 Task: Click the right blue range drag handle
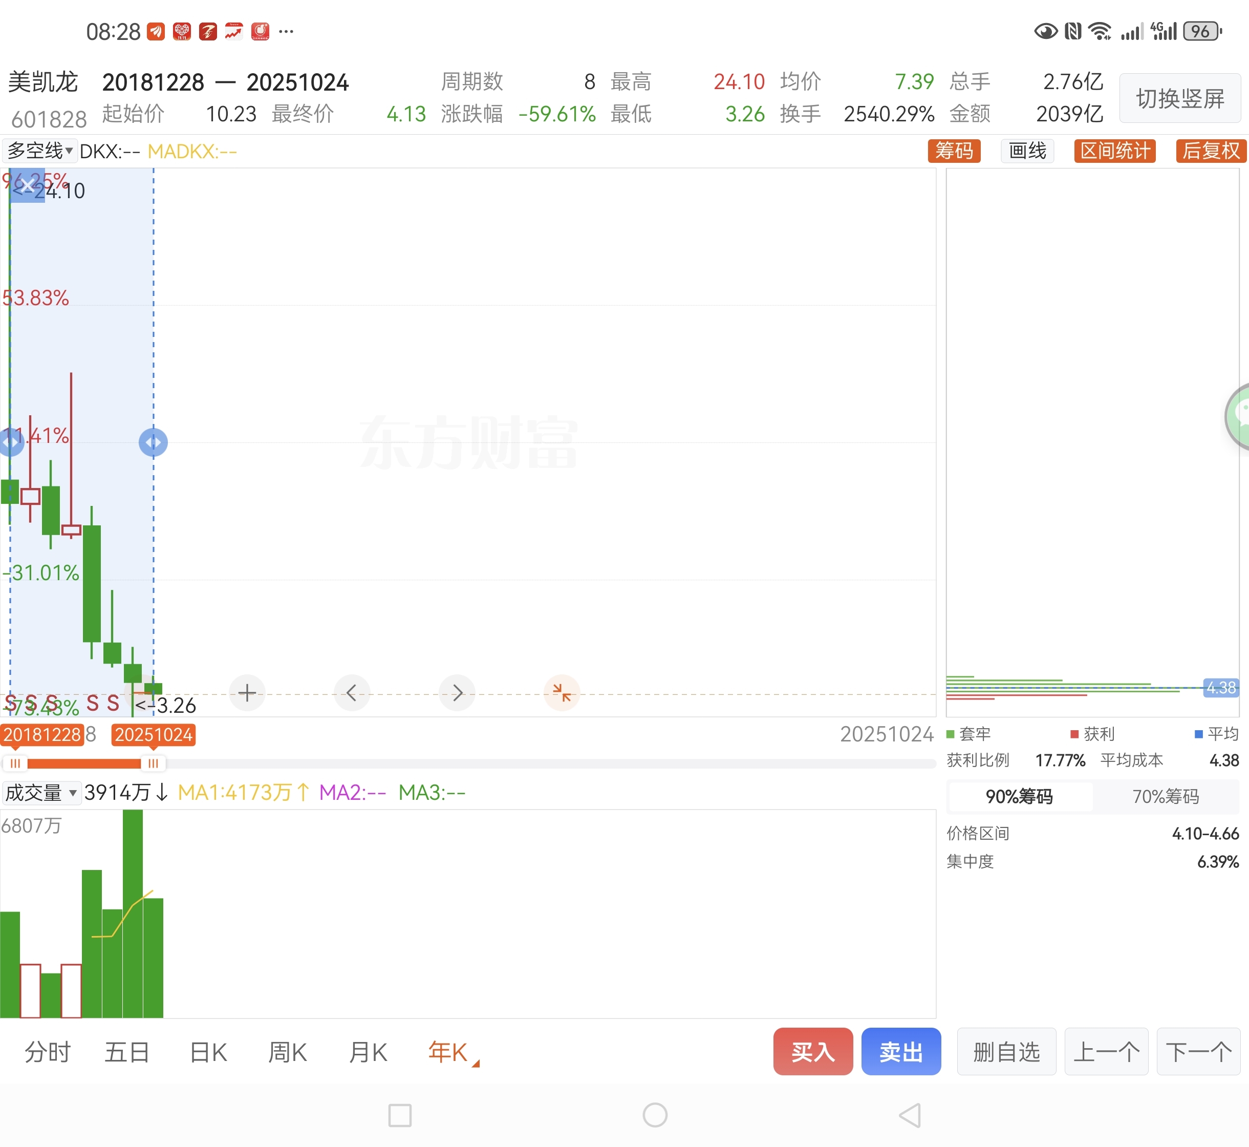[x=153, y=442]
